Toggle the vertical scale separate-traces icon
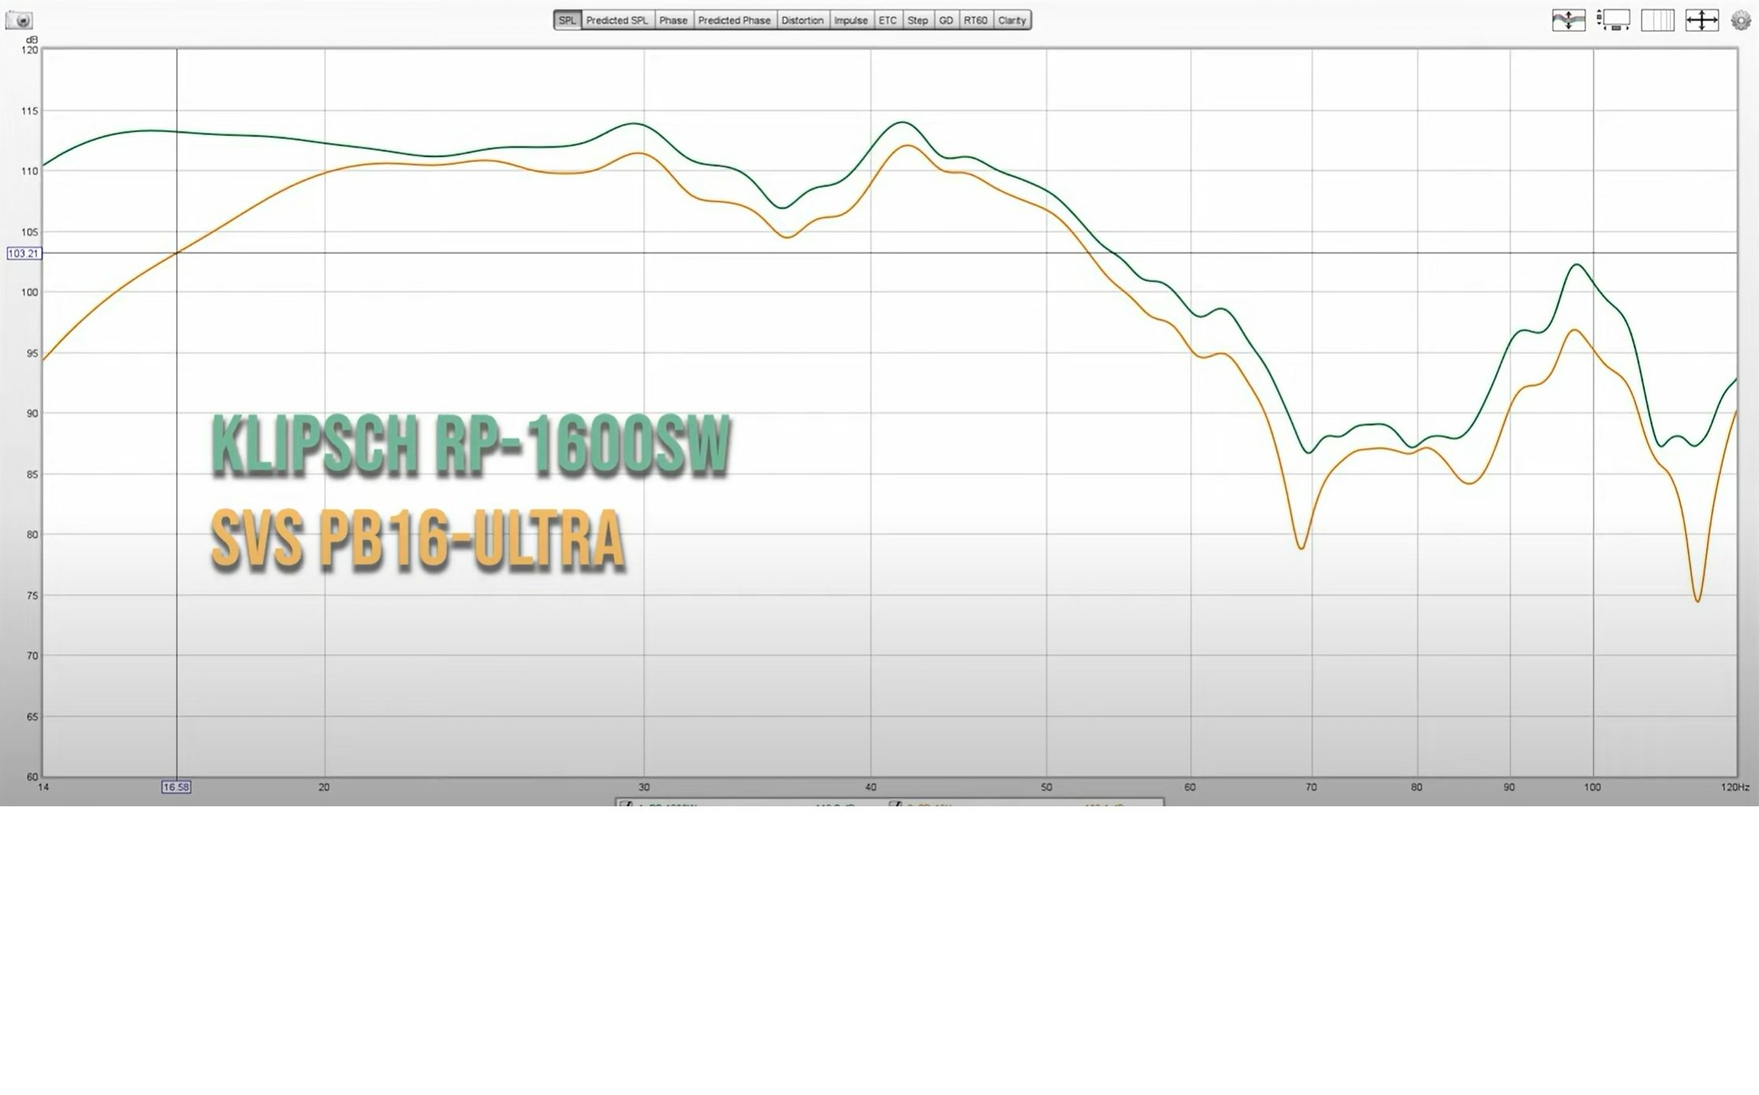 point(1568,20)
